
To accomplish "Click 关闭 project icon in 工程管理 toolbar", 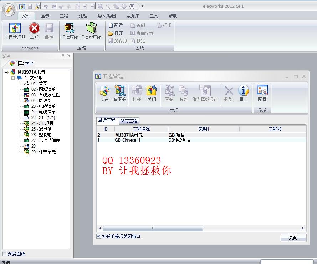I will 152,94.
